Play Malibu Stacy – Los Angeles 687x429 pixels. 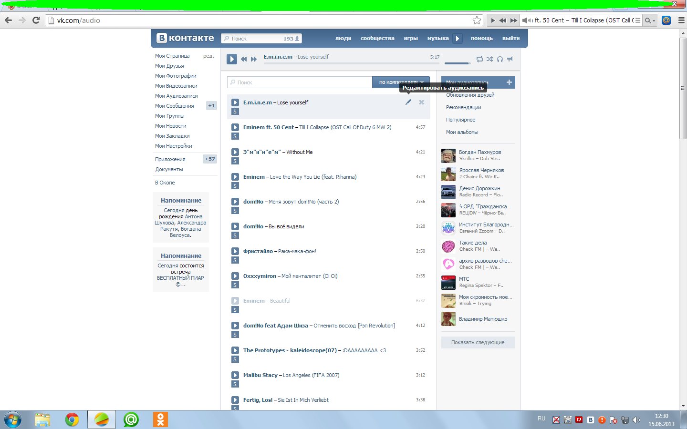(235, 375)
